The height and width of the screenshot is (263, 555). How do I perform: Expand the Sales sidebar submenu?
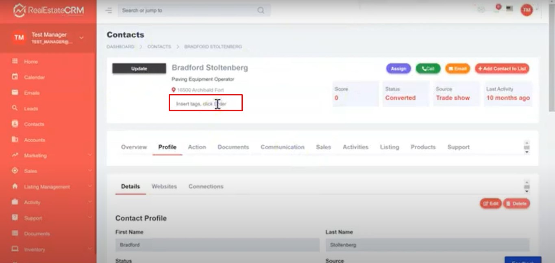coord(90,171)
